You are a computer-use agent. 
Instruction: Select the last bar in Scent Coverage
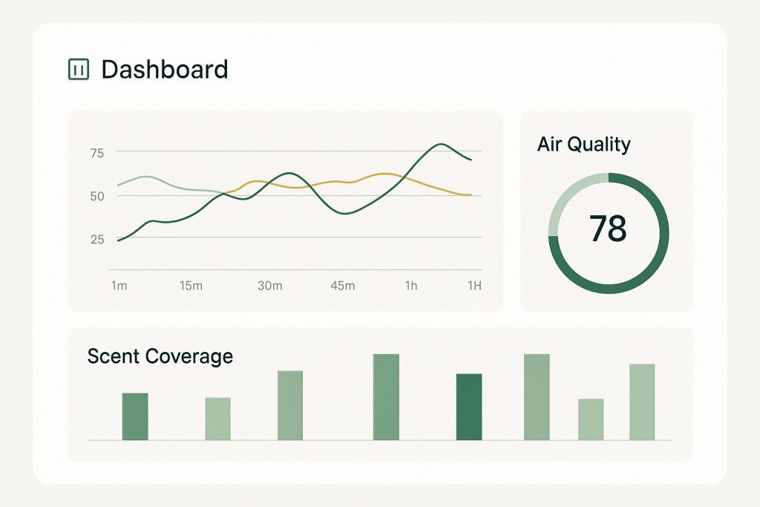point(642,402)
